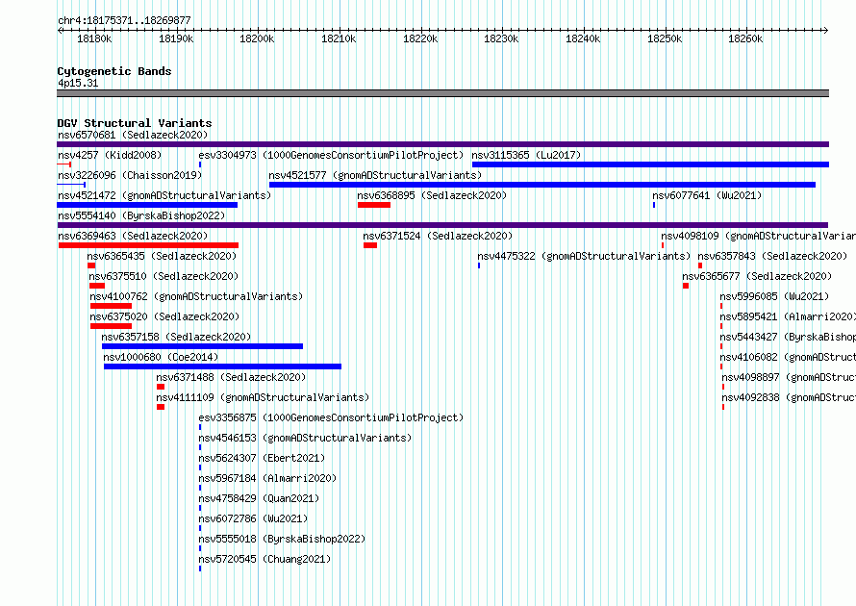Open esv3304973 1000GenomesConsortiumPilotProject entry

331,155
